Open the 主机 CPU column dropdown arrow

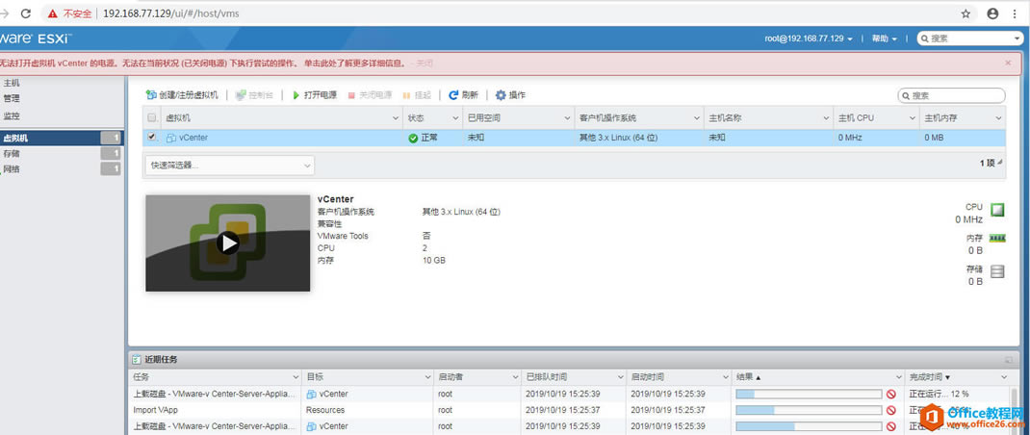click(x=913, y=118)
